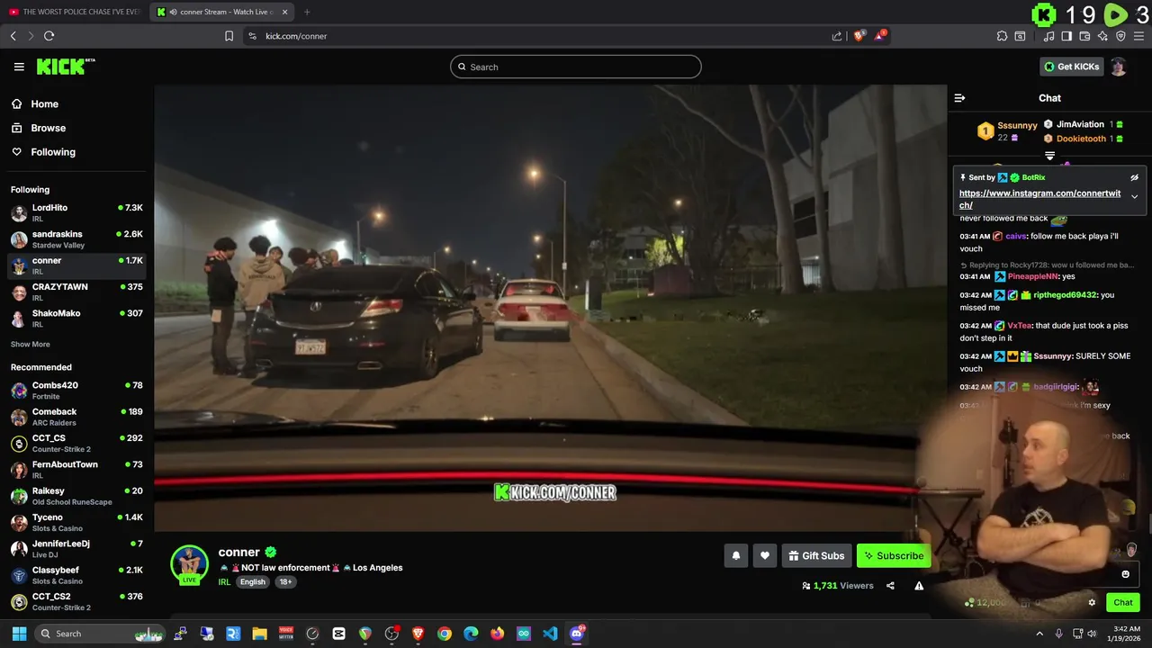Open Windows Start menu
This screenshot has width=1152, height=648.
(19, 634)
